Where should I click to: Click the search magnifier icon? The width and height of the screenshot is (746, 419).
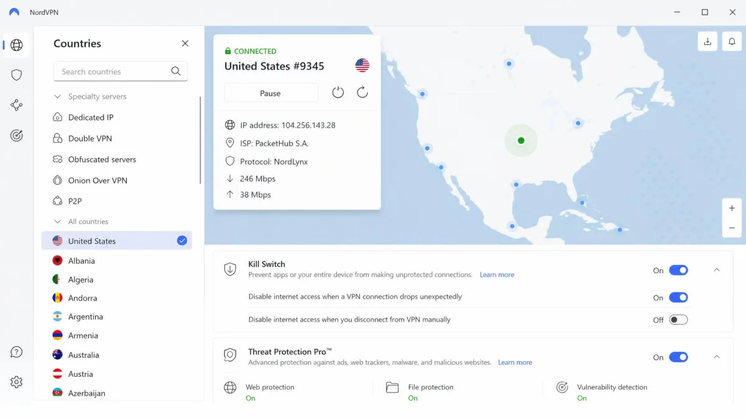(176, 71)
